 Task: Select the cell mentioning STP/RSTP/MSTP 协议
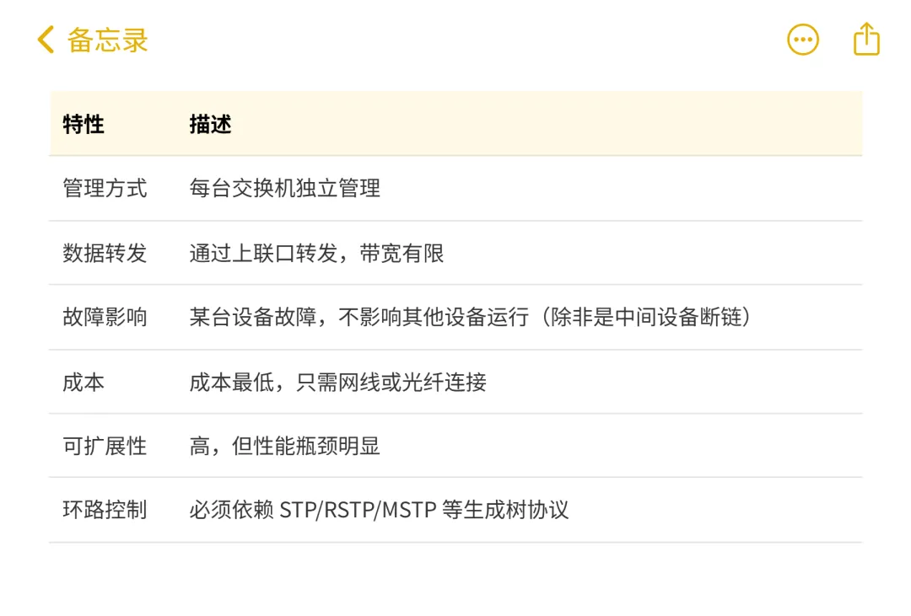pos(380,510)
